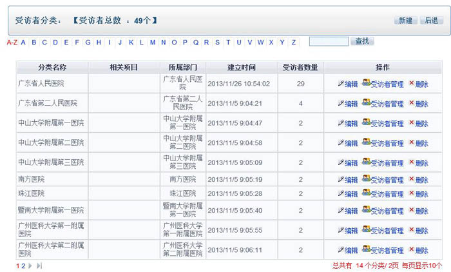The image size is (451, 272).
Task: Click the last page arrow icon
Action: tap(39, 266)
